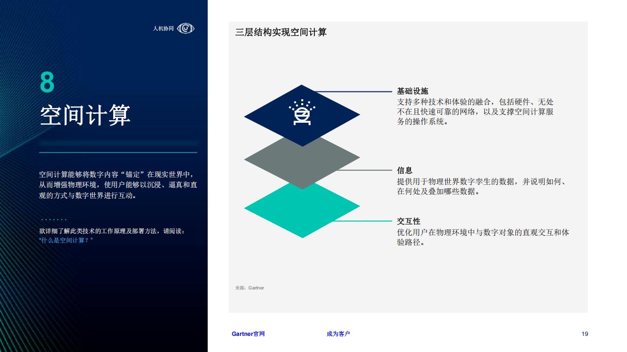This screenshot has height=352, width=627.
Task: Click the 信息 heading
Action: [405, 171]
